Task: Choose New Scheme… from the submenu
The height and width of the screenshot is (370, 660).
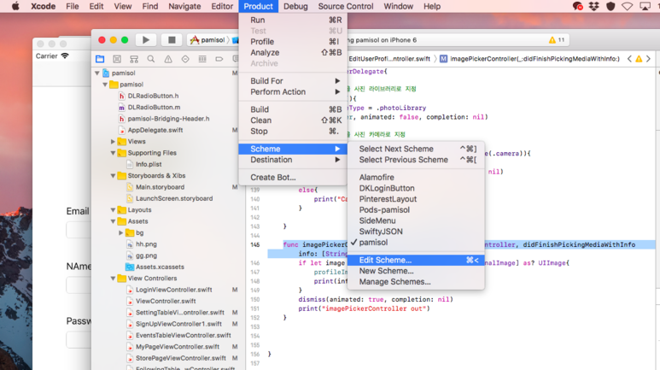Action: [416, 271]
